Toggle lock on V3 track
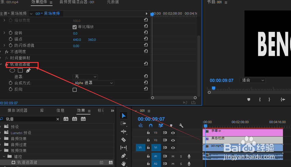Viewport: 291px width, 167px height. click(148, 132)
